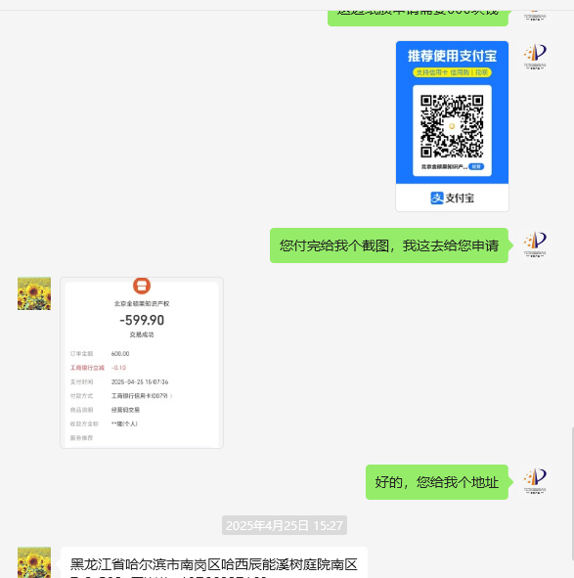Image resolution: width=574 pixels, height=578 pixels.
Task: Click the orange merchant icon on receipt
Action: coord(142,286)
